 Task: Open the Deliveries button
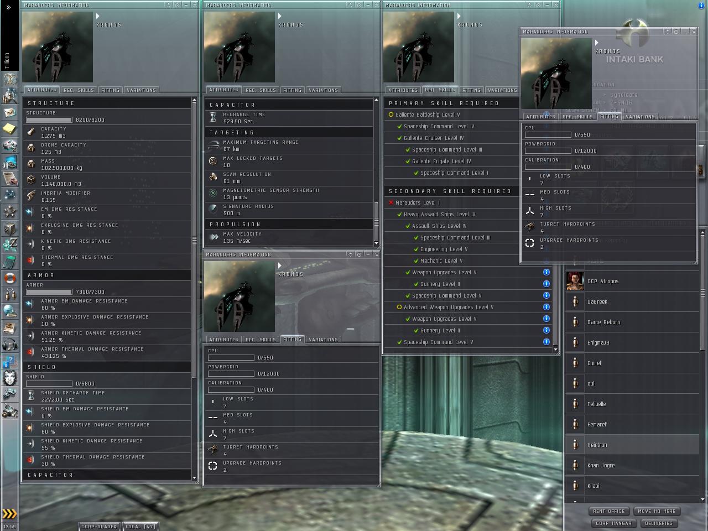(658, 523)
